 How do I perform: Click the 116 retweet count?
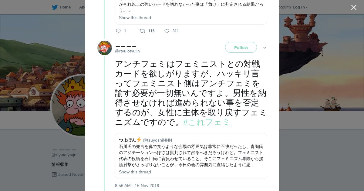click(151, 31)
